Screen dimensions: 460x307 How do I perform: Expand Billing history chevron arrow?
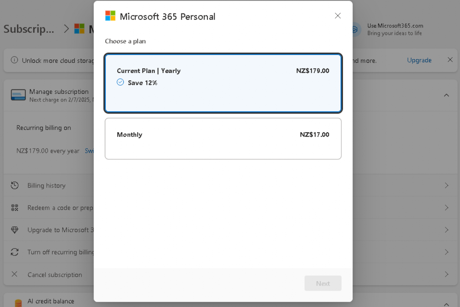(447, 186)
